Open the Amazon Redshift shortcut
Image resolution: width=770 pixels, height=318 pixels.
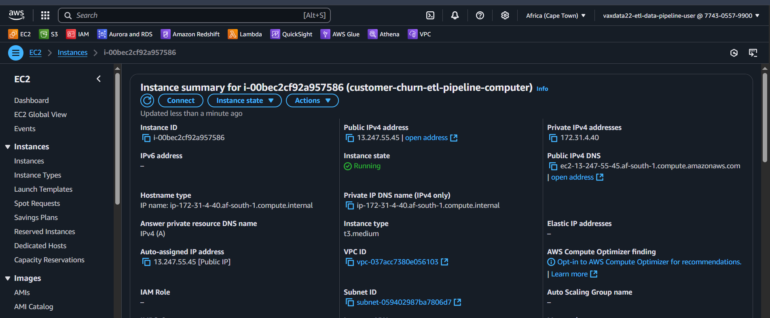(190, 34)
